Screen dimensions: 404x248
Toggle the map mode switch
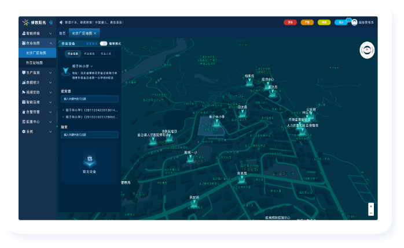tap(104, 43)
